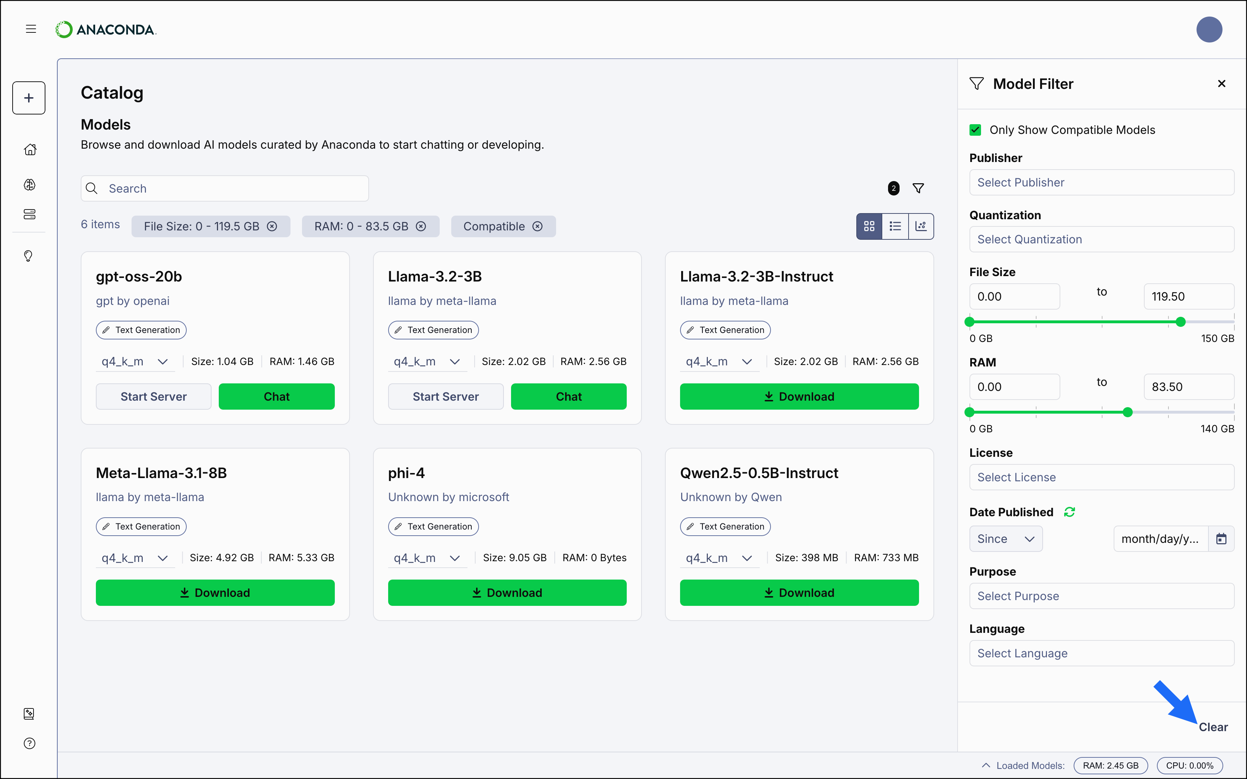
Task: Switch to the list view tab
Action: click(x=895, y=226)
